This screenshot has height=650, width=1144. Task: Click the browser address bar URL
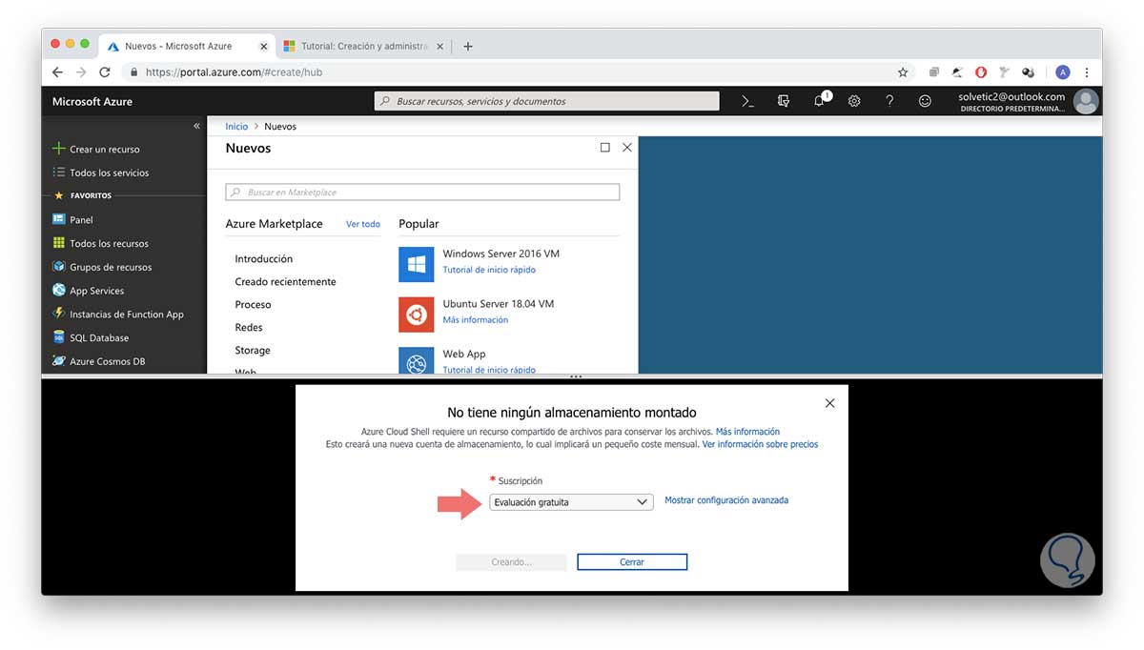234,72
